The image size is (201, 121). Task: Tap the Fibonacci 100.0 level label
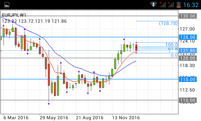pos(172,44)
